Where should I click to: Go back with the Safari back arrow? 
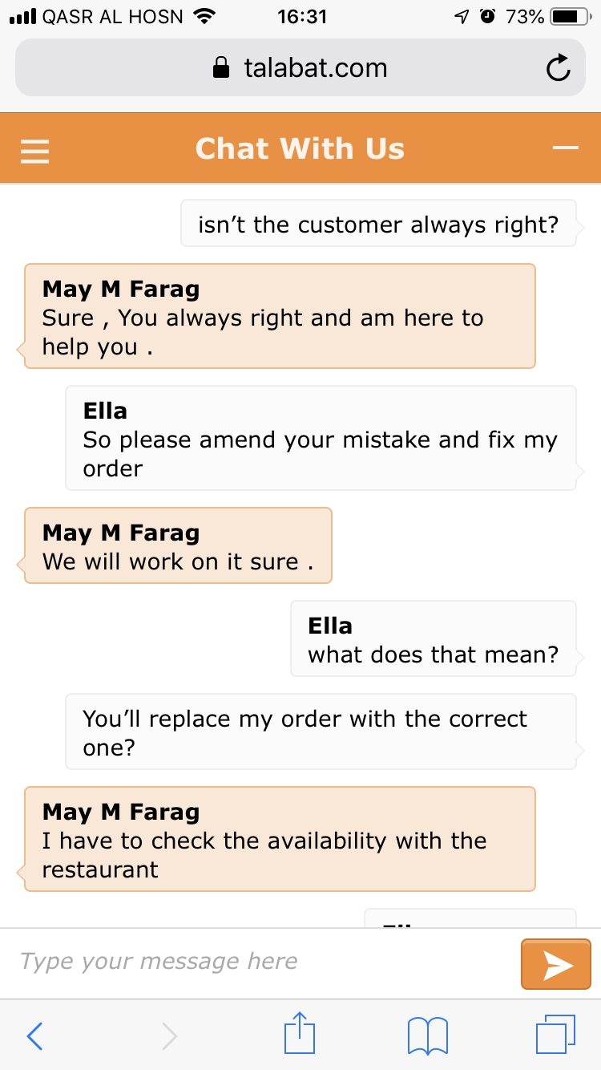[x=35, y=1036]
